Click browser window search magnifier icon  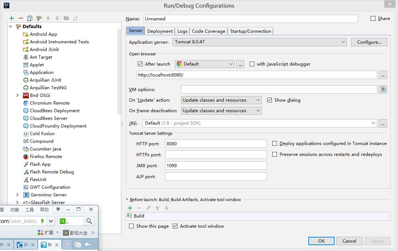(89, 221)
